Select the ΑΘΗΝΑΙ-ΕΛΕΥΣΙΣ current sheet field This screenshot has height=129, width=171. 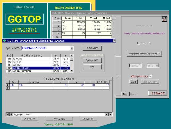coord(46,48)
